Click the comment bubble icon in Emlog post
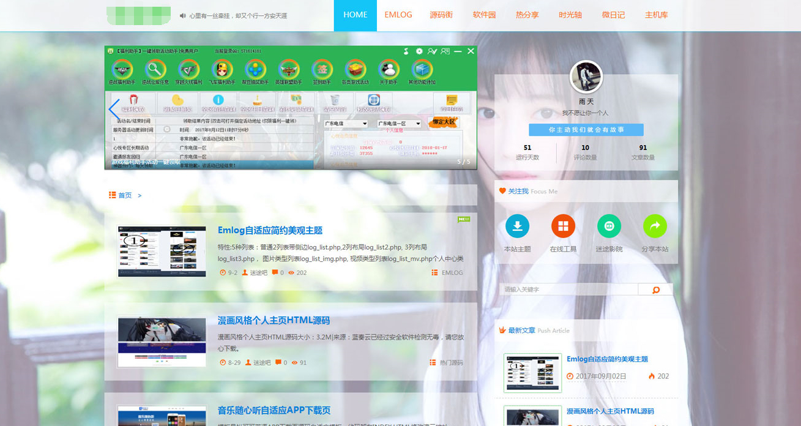The image size is (801, 426). [275, 273]
